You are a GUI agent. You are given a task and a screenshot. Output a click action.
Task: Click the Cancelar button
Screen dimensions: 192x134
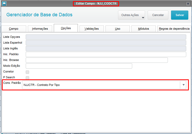(158, 15)
